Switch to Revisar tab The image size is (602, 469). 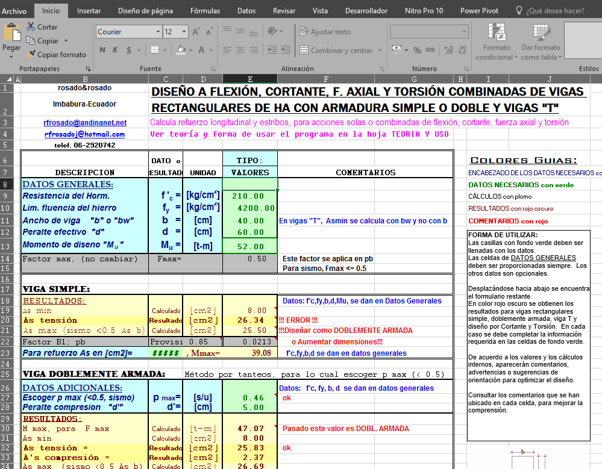tap(284, 11)
